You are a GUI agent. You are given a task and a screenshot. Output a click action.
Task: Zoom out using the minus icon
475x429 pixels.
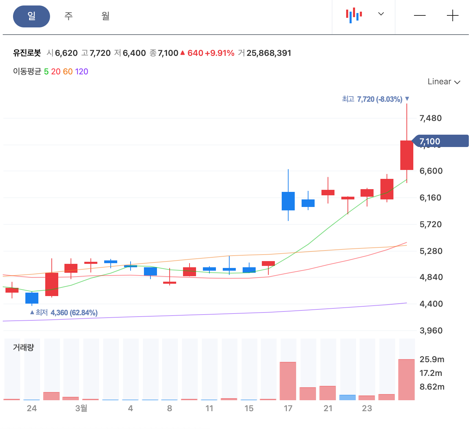coord(420,16)
